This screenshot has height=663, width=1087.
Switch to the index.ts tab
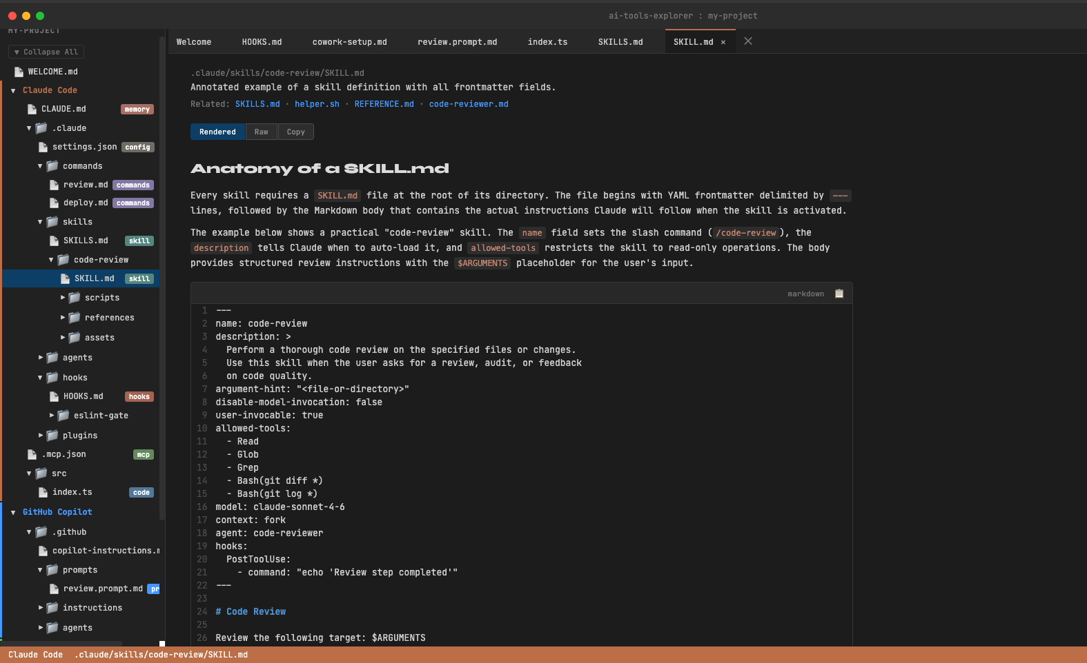click(x=548, y=42)
